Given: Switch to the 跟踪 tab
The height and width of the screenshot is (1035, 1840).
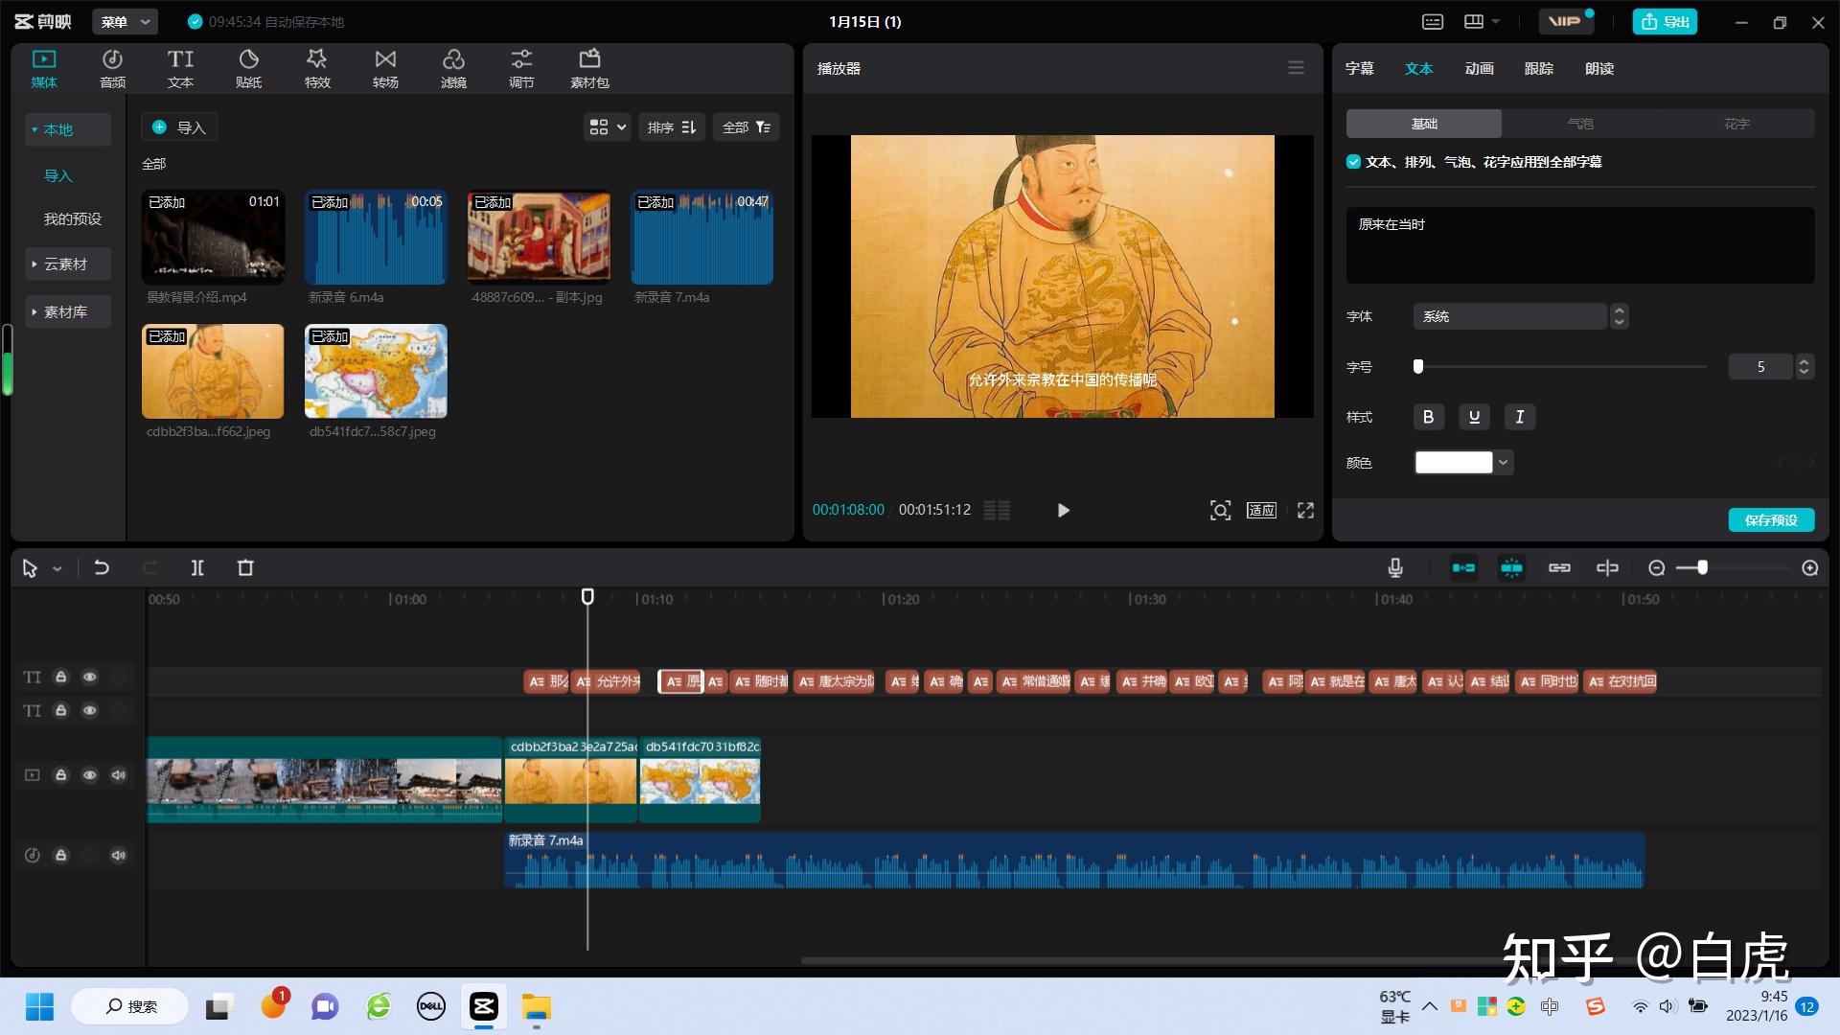Looking at the screenshot, I should pos(1539,68).
